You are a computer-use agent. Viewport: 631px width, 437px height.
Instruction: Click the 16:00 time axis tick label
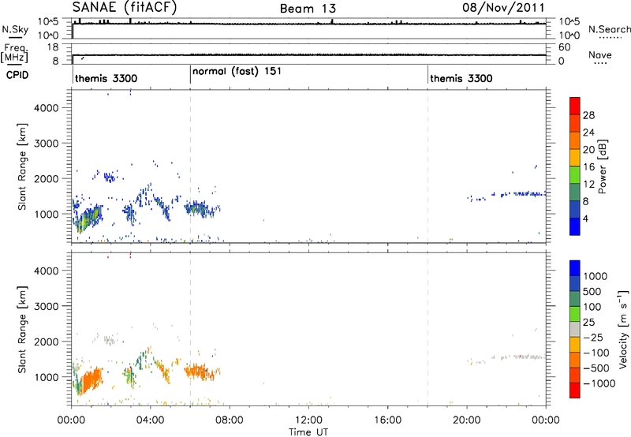[x=387, y=420]
